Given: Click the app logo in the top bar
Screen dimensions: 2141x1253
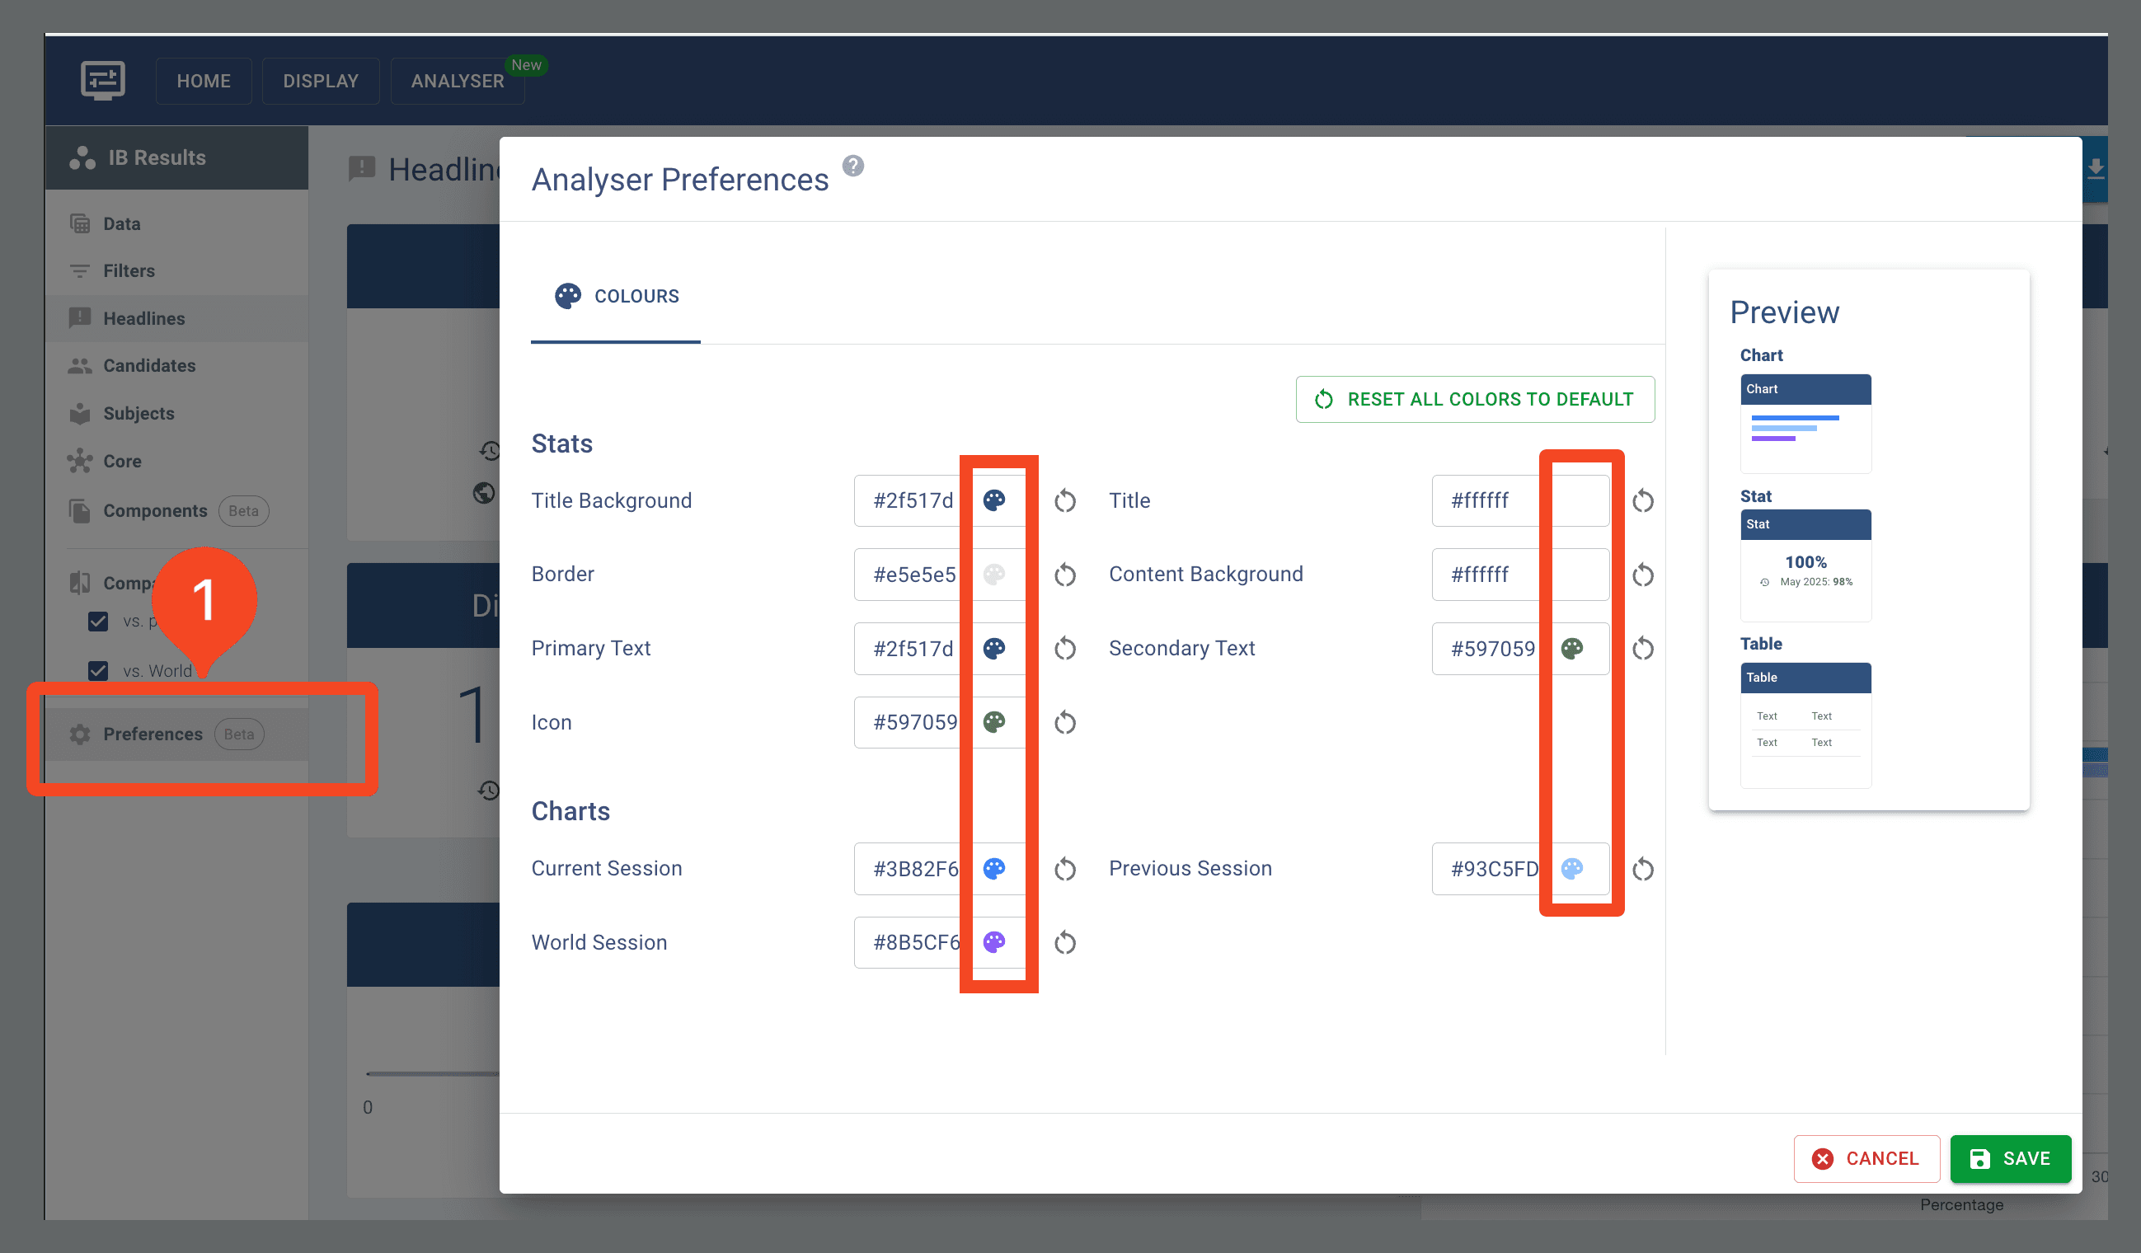Looking at the screenshot, I should point(103,81).
